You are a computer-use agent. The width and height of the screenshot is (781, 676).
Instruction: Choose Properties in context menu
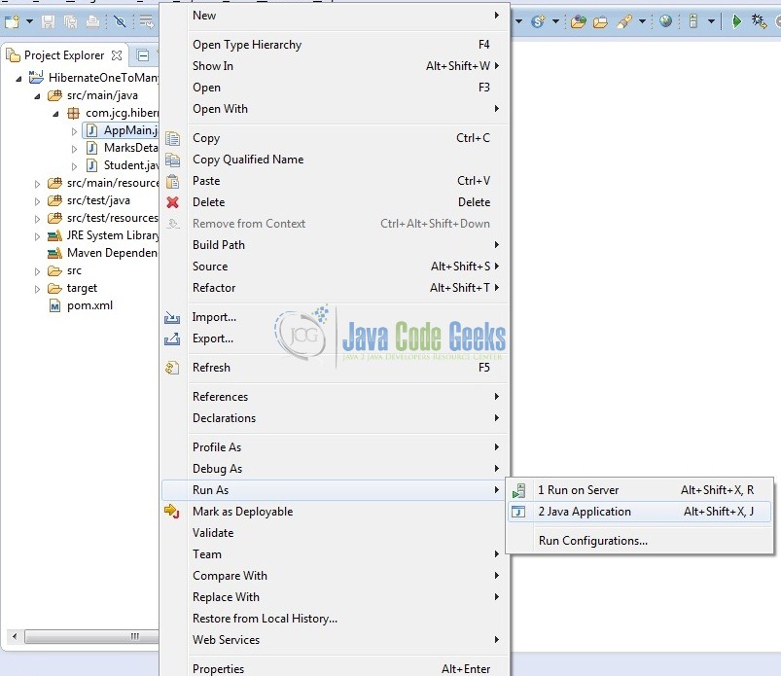[336, 668]
